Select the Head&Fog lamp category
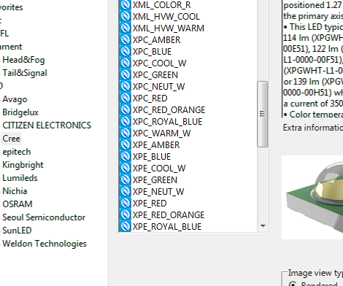The width and height of the screenshot is (343, 286). (x=23, y=60)
